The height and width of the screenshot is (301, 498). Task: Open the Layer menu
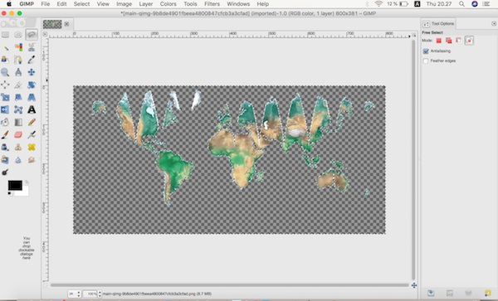pos(146,4)
